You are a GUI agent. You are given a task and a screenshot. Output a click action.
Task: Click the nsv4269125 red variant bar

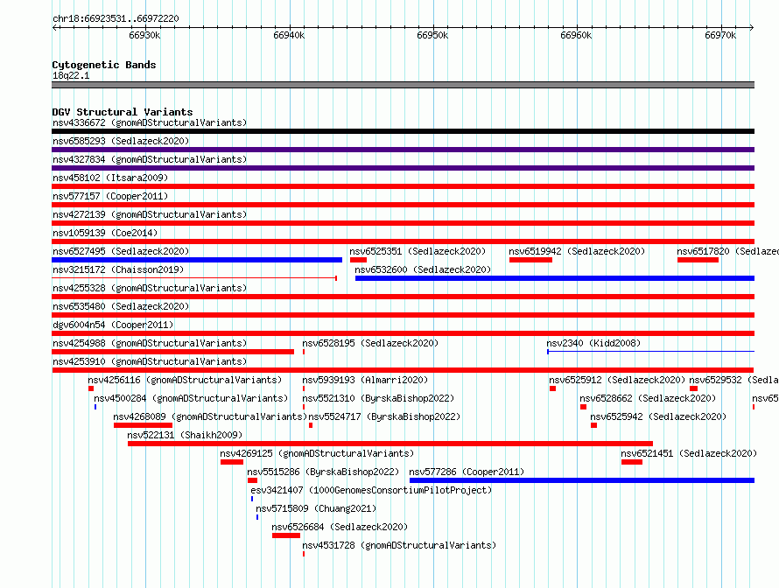(x=232, y=462)
